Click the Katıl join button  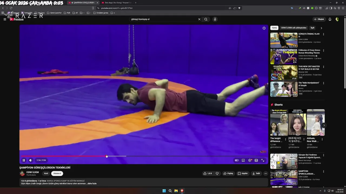46,174
